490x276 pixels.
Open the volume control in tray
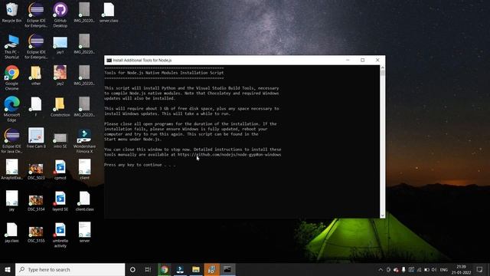click(434, 269)
